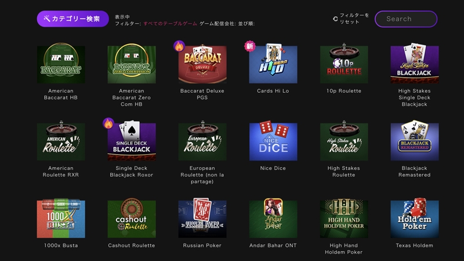Open American Baccarat Zero Com HB thumbnail

click(132, 63)
